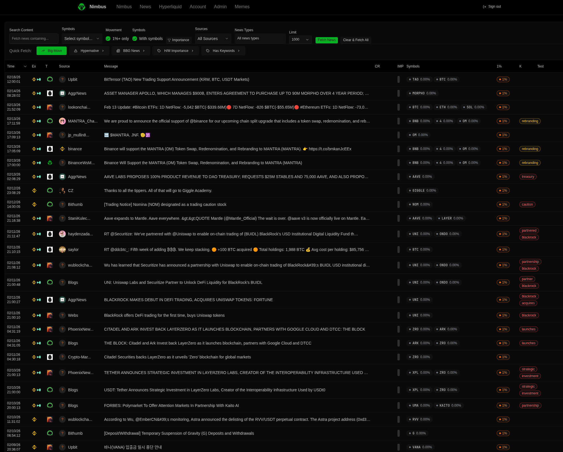Expand the Hypernative quick fetch menu
The image size is (563, 452).
click(89, 51)
